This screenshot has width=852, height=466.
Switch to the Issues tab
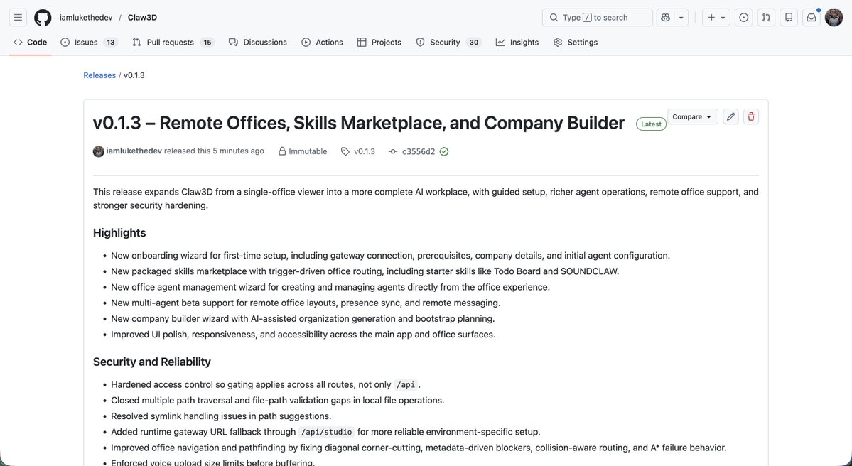pyautogui.click(x=89, y=43)
